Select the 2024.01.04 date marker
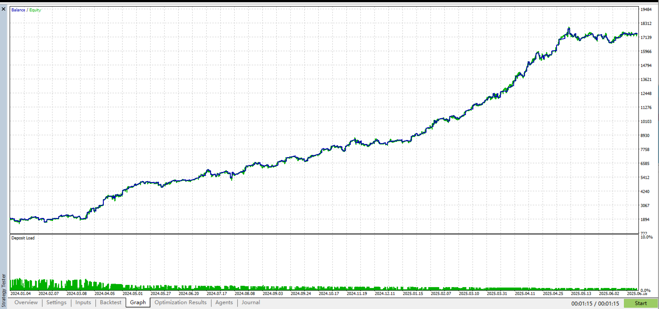Viewport: 659px width, 309px height. [x=21, y=294]
